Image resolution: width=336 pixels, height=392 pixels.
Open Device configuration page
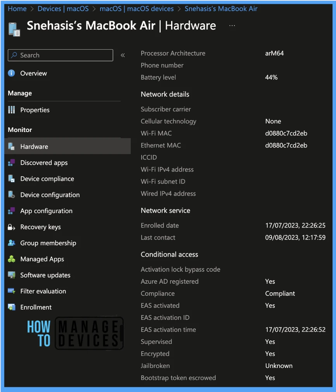[x=50, y=195]
